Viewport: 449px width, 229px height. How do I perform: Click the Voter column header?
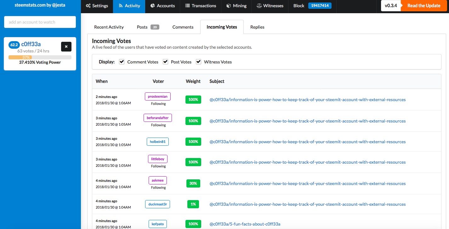158,81
